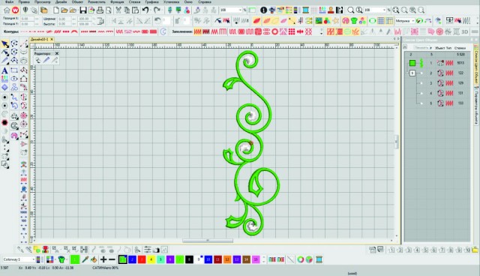Click the Undo arrow icon
The height and width of the screenshot is (276, 480).
point(145,10)
